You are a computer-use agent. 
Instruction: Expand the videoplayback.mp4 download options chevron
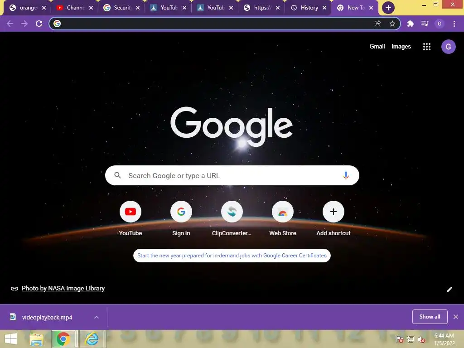tap(96, 317)
